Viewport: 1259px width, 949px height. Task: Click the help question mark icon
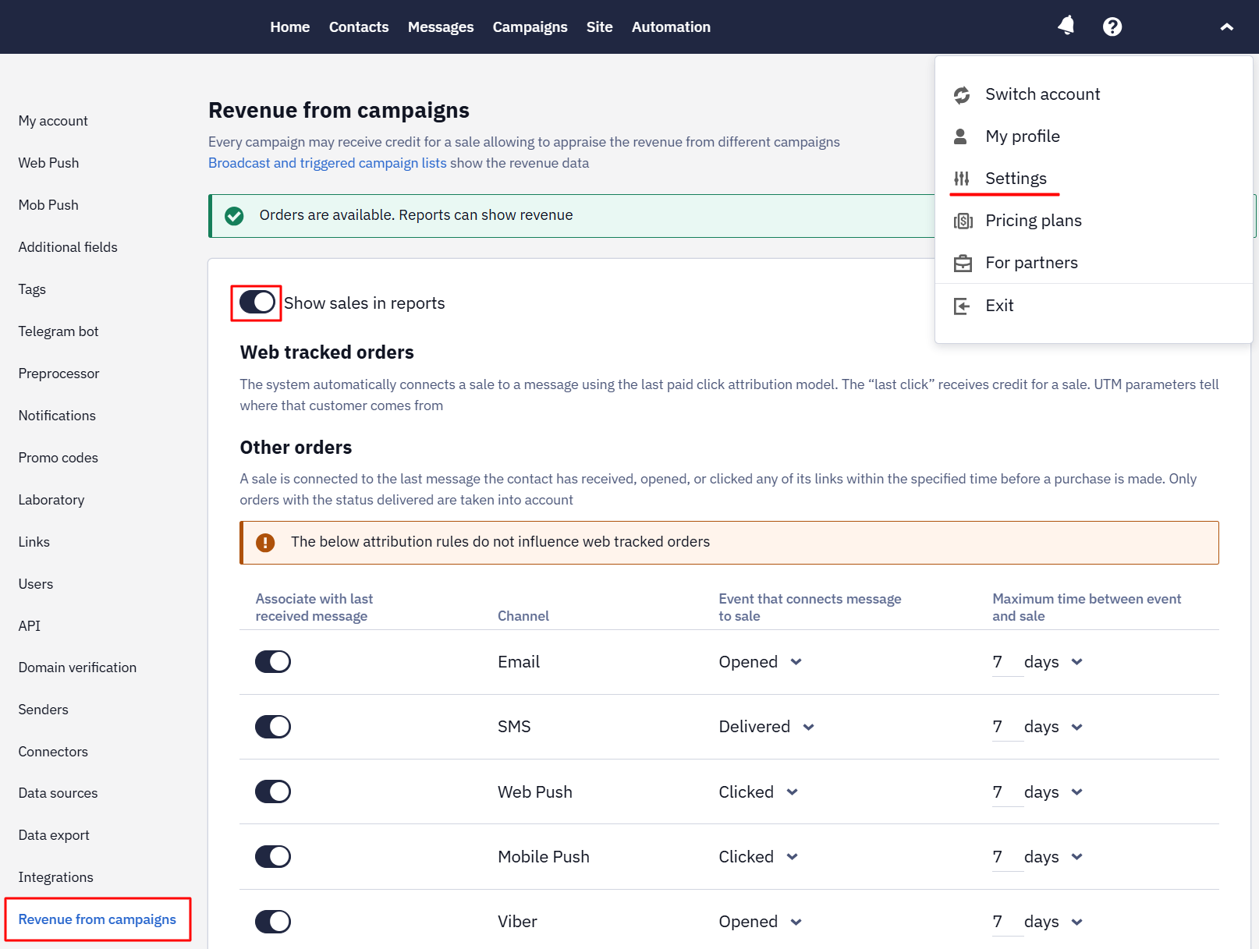click(x=1112, y=27)
